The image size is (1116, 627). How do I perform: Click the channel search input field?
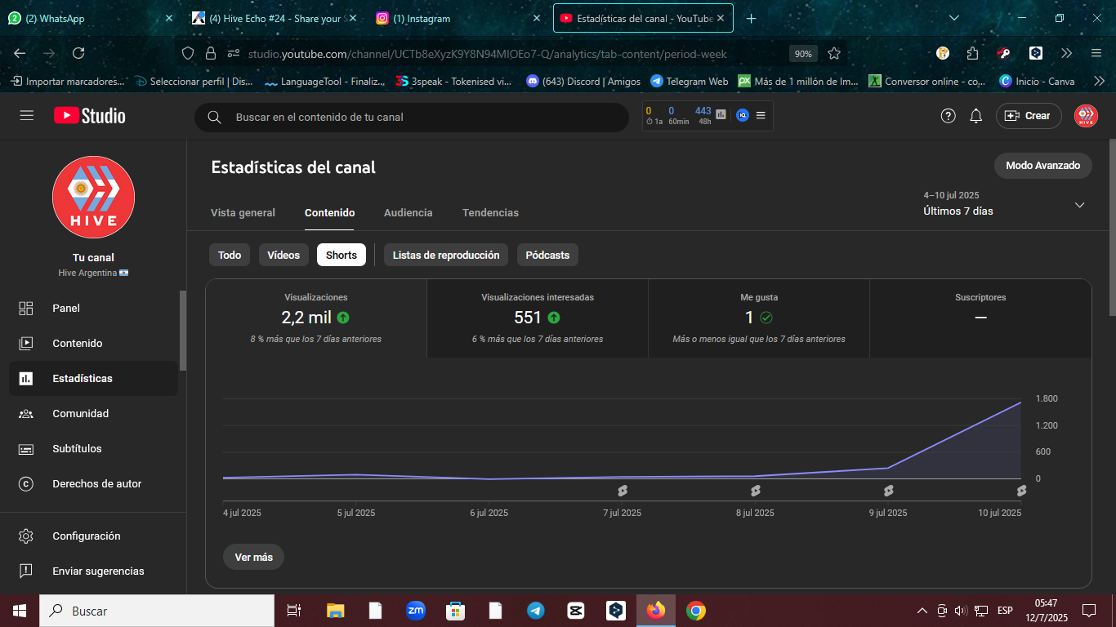tap(412, 117)
